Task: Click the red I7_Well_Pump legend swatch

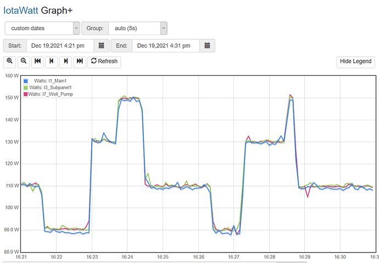Action: click(26, 94)
